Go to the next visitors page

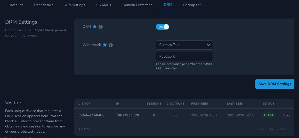(284, 129)
